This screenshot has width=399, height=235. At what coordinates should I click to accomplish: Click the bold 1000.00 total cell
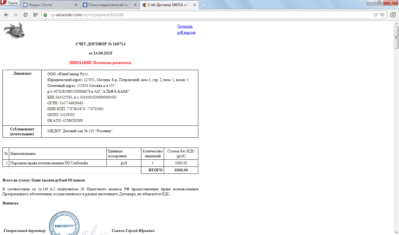(181, 170)
